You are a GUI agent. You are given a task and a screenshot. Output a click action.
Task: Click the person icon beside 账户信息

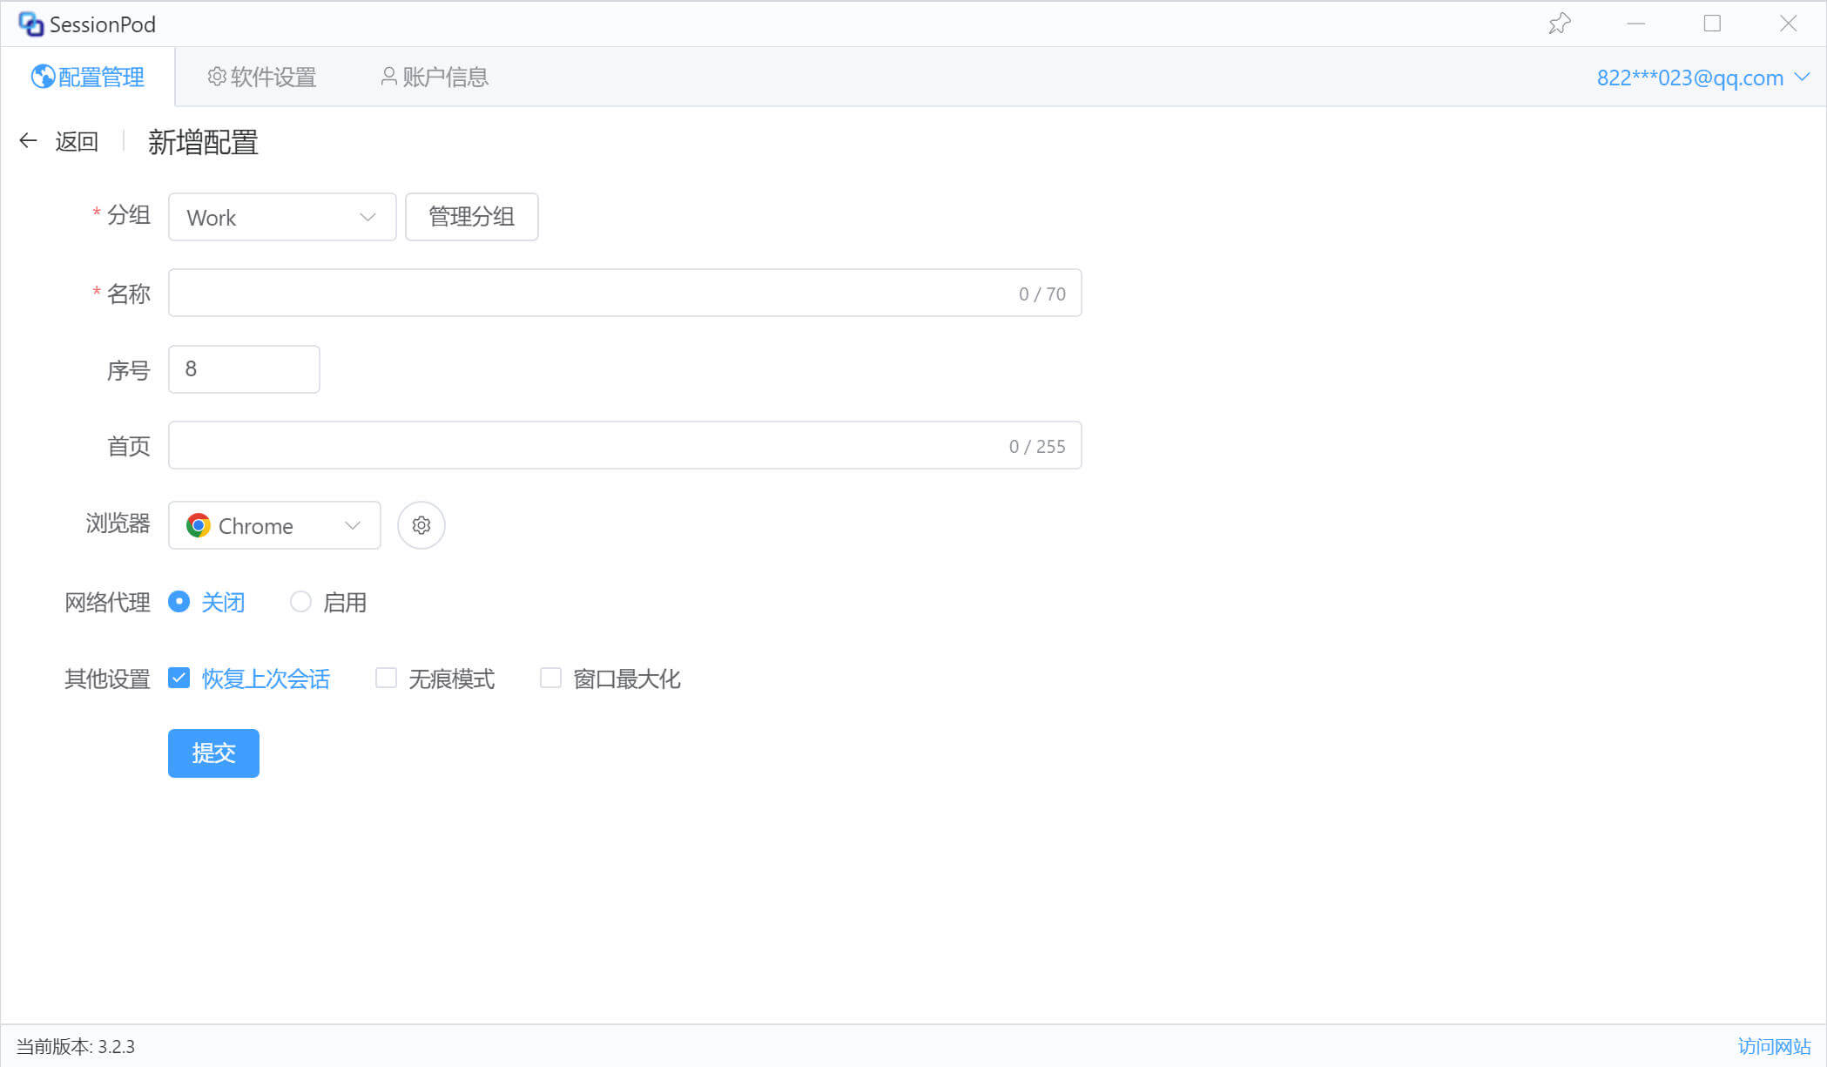(x=388, y=77)
